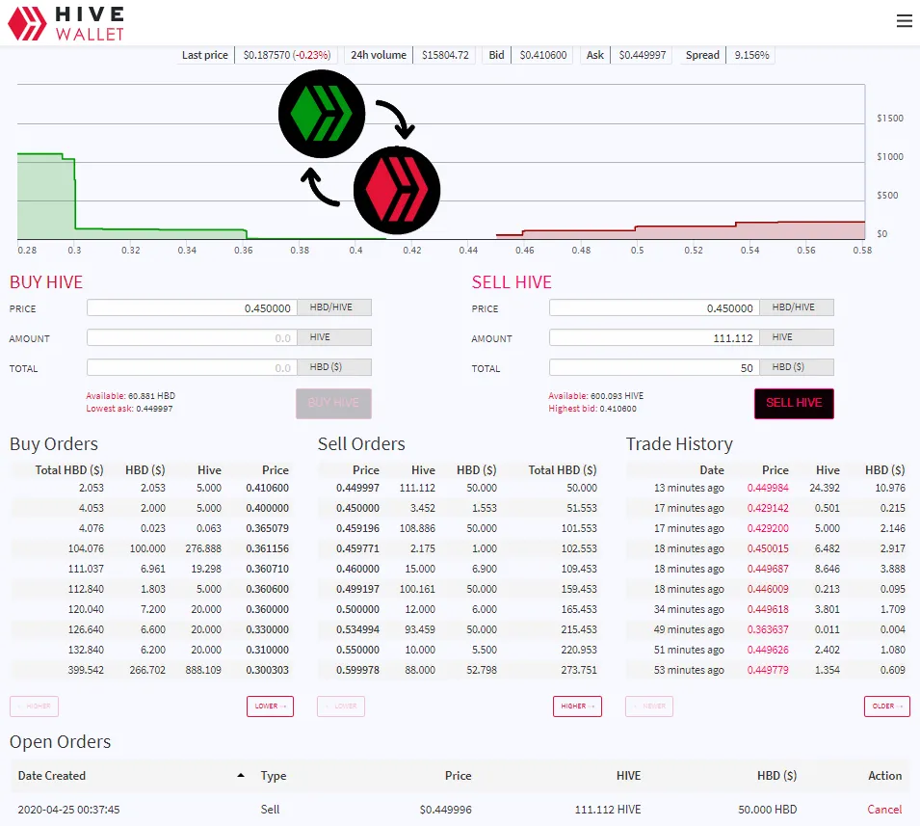Click trade price 0.449779

768,670
